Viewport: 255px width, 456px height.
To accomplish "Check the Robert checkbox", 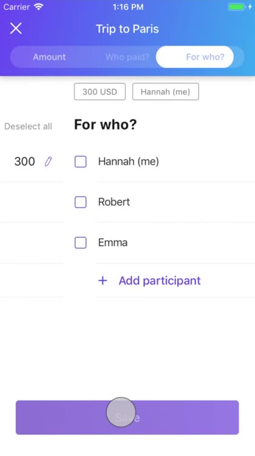I will click(x=81, y=202).
